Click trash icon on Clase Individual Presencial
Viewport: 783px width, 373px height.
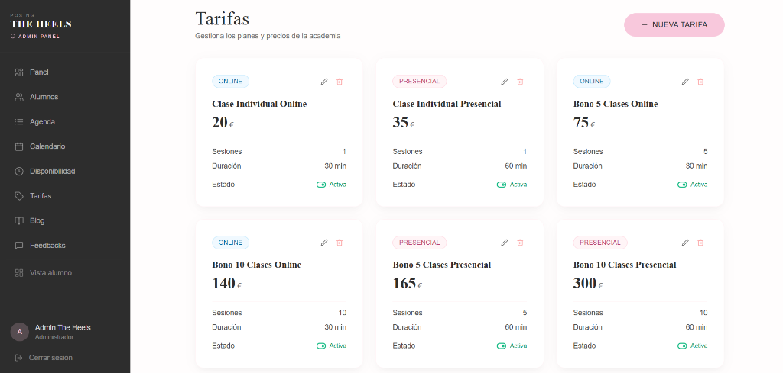[520, 82]
